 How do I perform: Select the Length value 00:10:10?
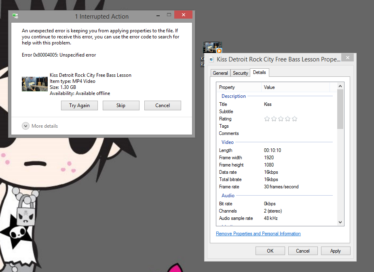pos(273,150)
